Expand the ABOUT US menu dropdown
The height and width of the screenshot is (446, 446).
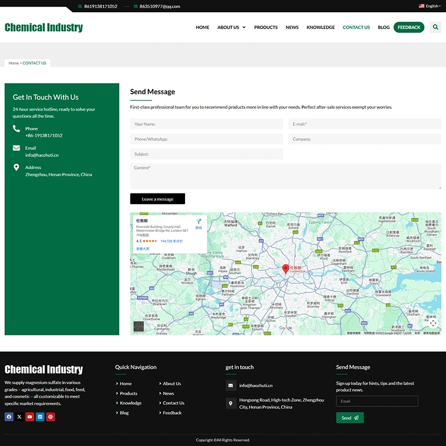[x=231, y=27]
